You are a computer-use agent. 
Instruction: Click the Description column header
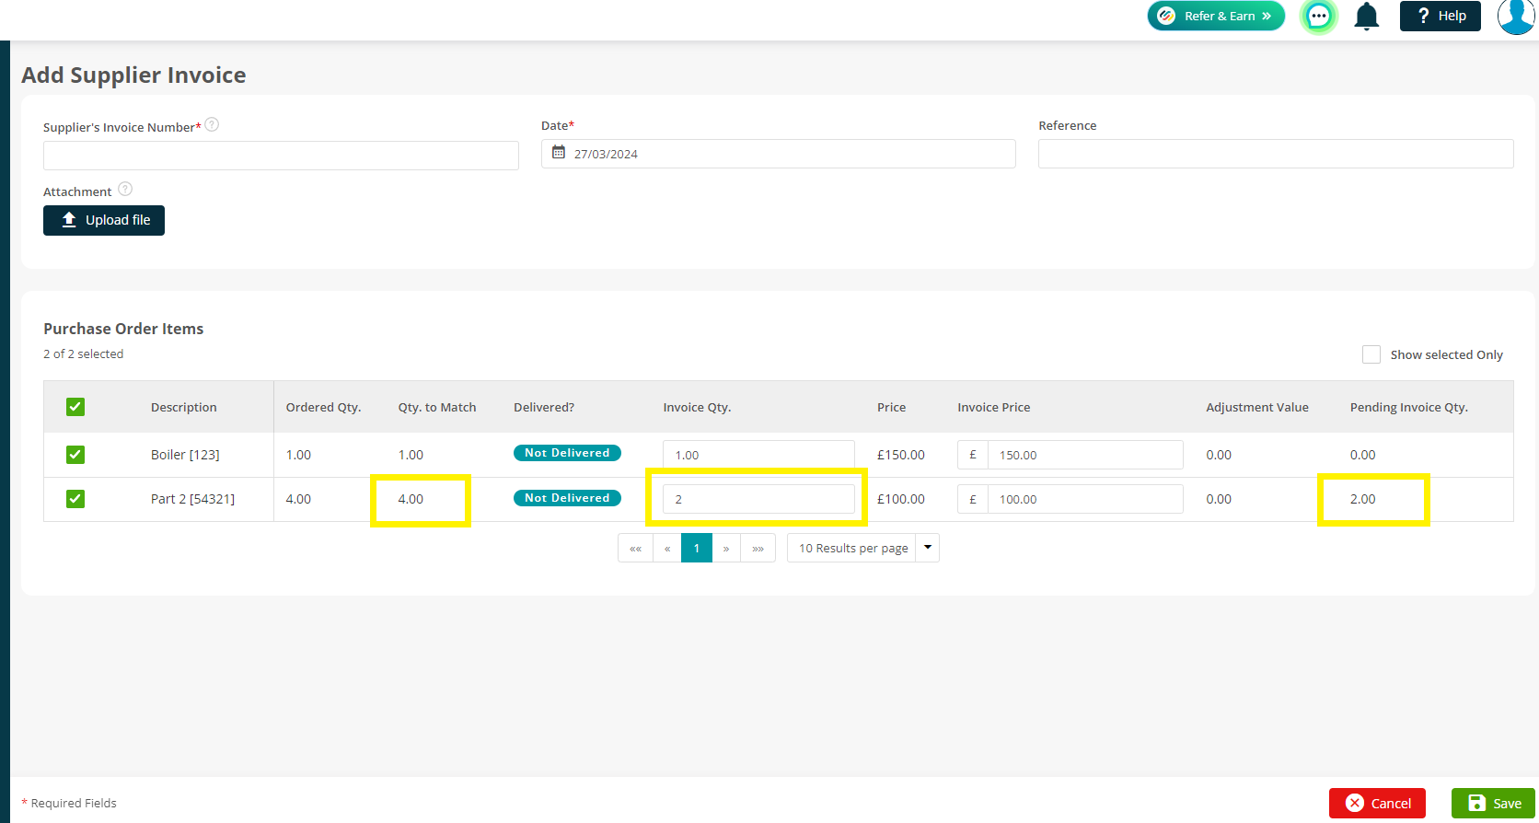pos(184,407)
